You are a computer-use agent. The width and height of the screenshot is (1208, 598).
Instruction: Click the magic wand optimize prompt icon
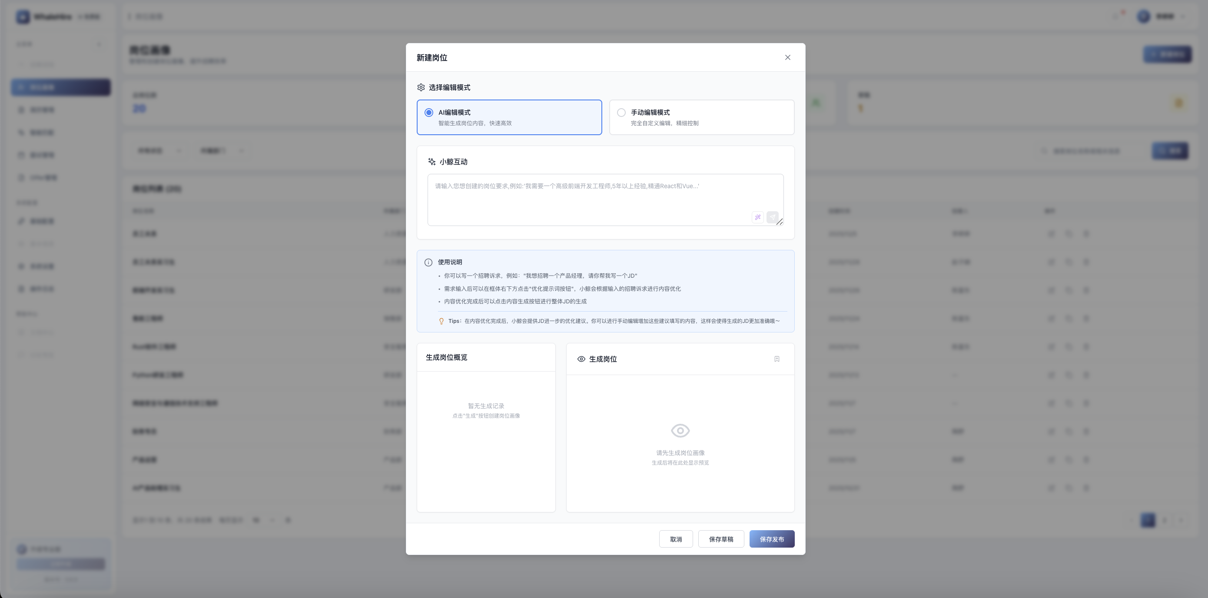757,217
